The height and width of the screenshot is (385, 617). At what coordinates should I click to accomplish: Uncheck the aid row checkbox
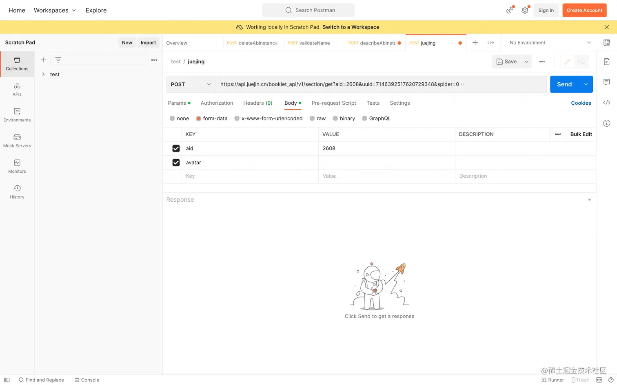[176, 149]
